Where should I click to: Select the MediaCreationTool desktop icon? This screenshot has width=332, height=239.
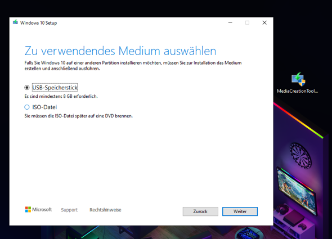tap(298, 79)
